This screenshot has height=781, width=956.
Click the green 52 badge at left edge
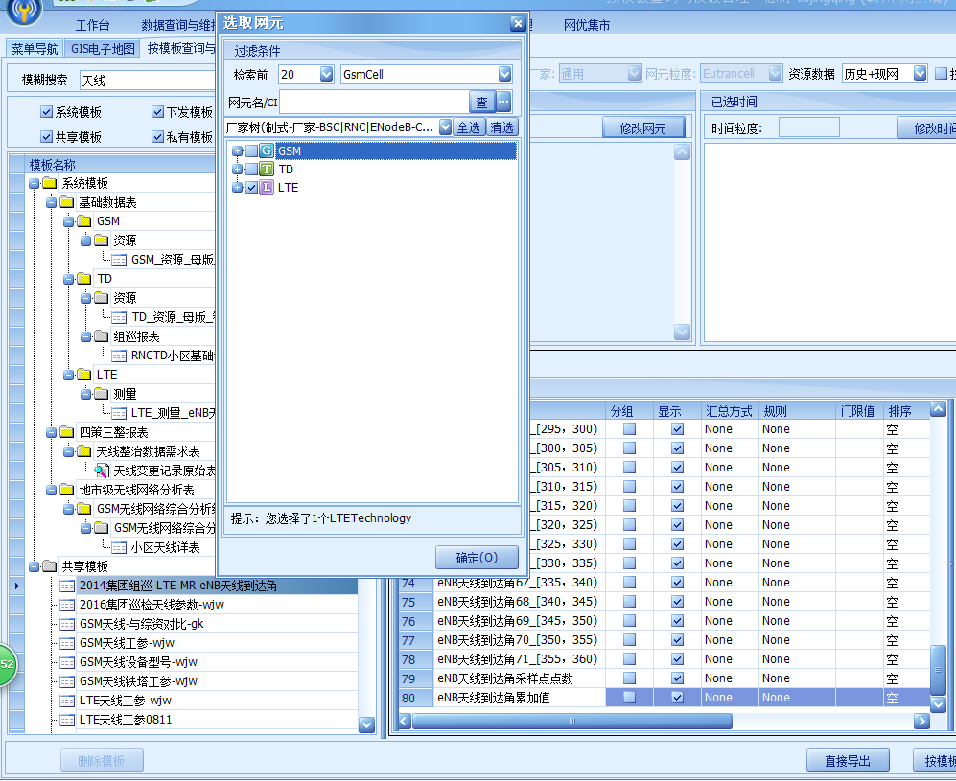(6, 664)
